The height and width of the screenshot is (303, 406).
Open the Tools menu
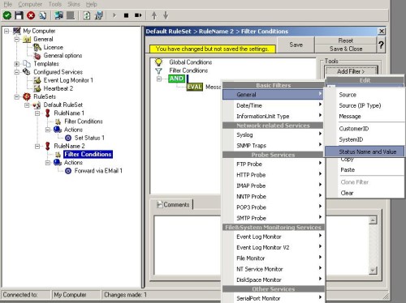(x=55, y=4)
